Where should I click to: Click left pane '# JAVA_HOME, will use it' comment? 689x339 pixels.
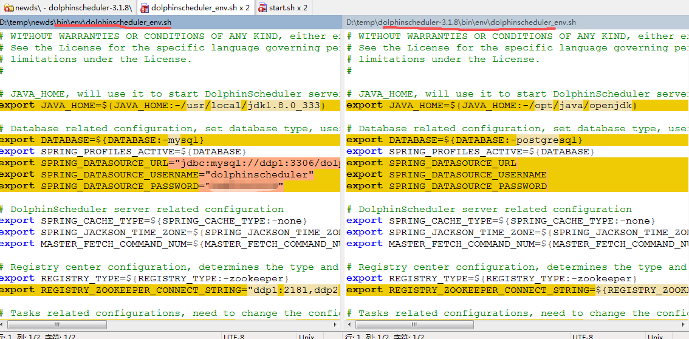pos(170,94)
